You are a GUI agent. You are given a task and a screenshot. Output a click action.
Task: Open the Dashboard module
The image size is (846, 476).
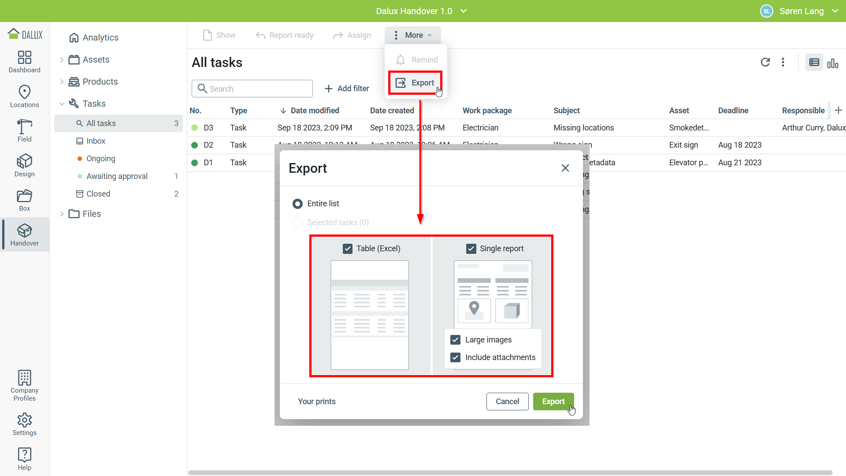pyautogui.click(x=25, y=62)
